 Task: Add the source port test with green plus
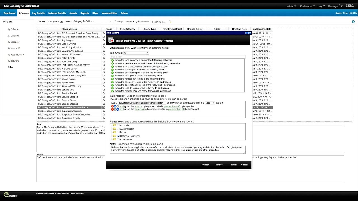click(x=112, y=70)
